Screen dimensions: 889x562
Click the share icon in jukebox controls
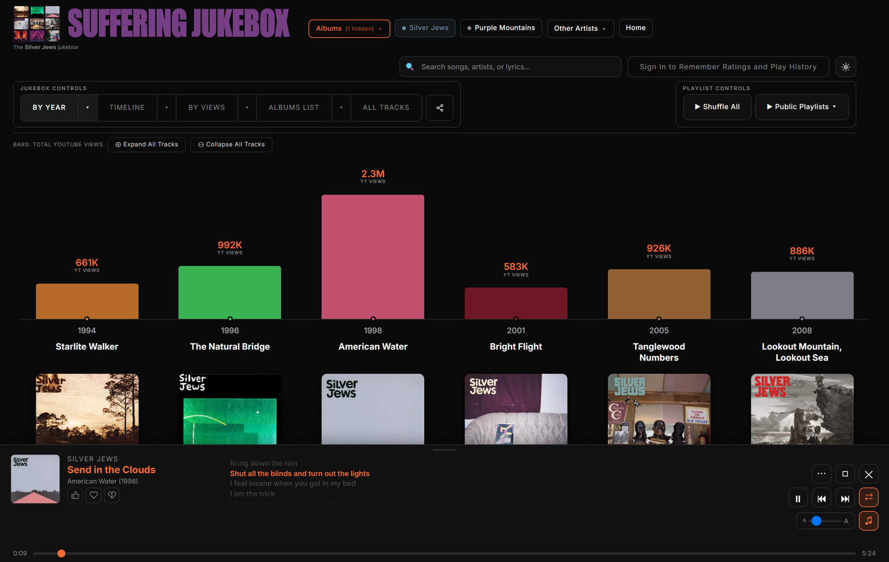(440, 108)
